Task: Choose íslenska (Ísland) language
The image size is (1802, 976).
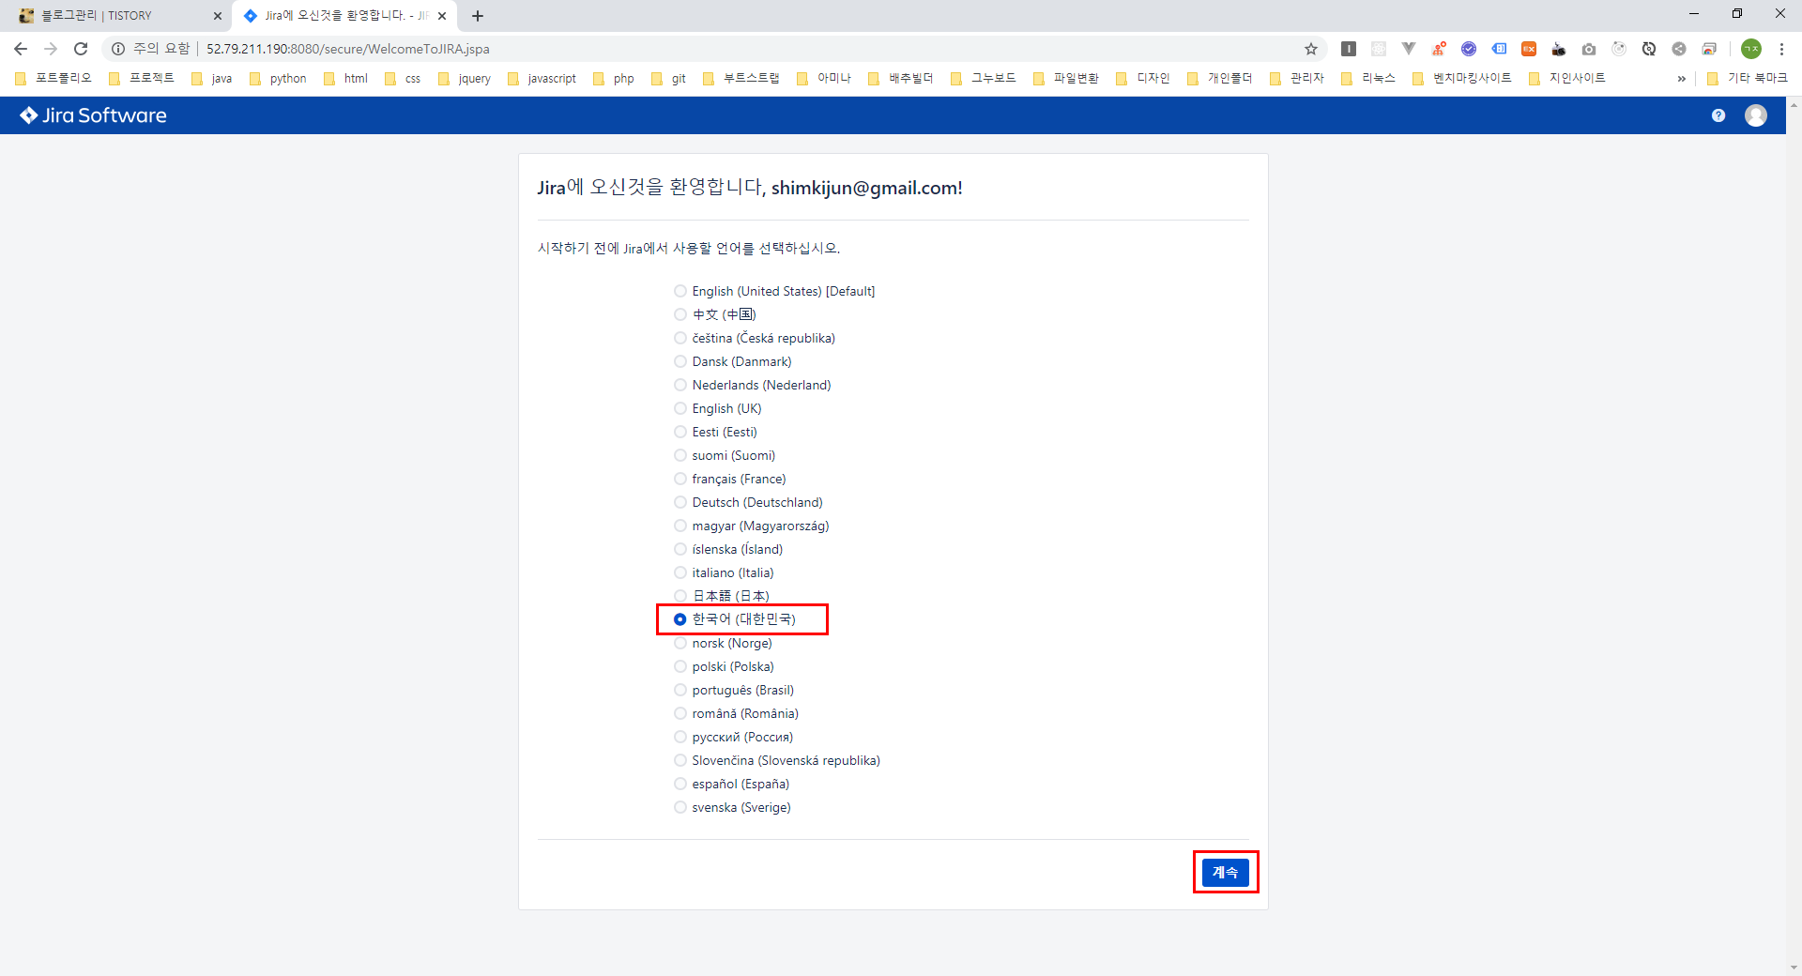Action: [680, 549]
